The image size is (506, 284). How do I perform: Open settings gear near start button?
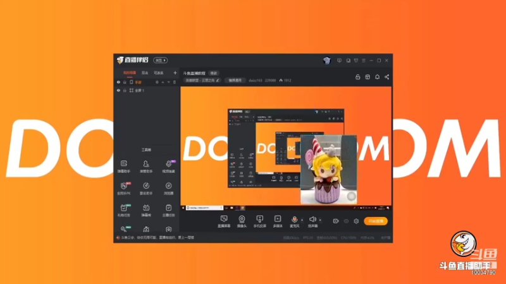click(356, 222)
